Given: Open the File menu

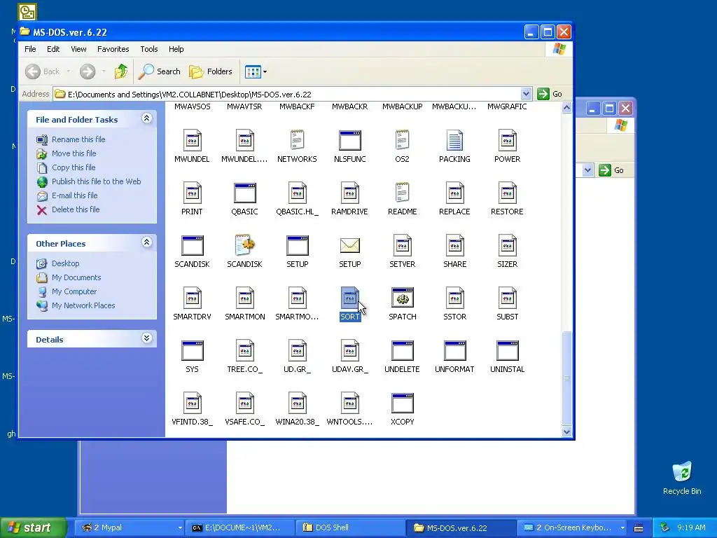Looking at the screenshot, I should coord(30,49).
